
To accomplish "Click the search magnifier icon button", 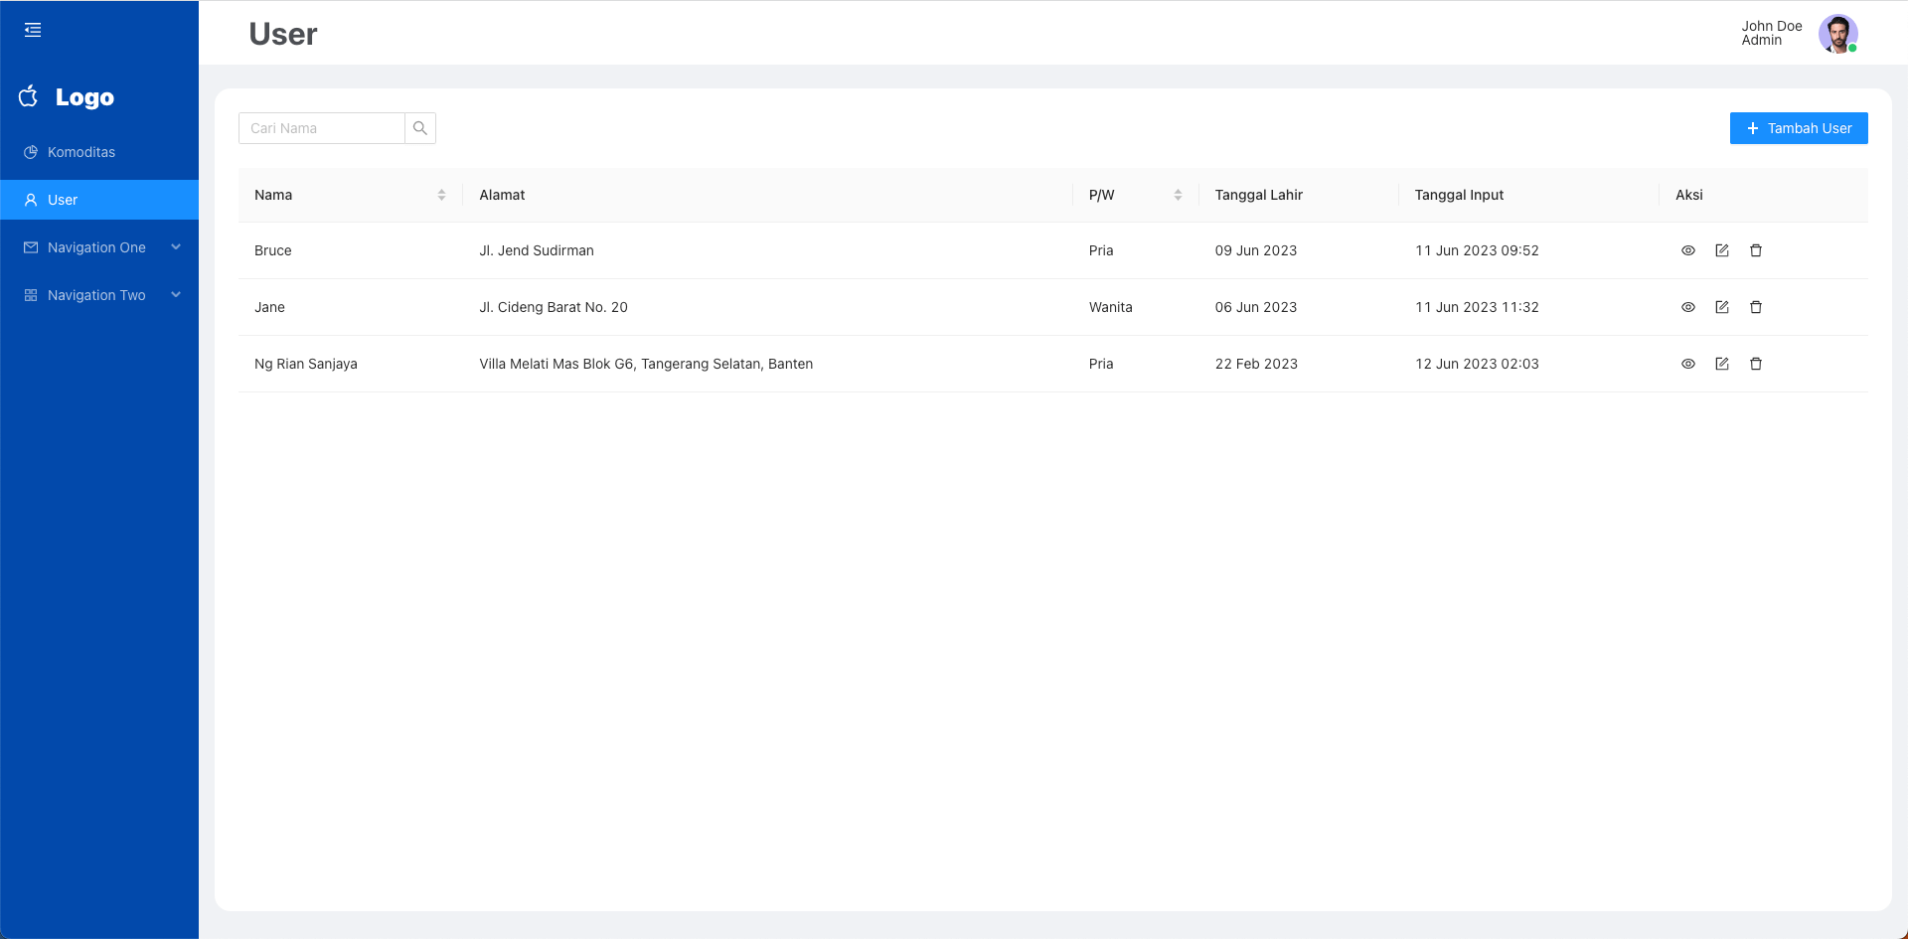I will pyautogui.click(x=420, y=128).
